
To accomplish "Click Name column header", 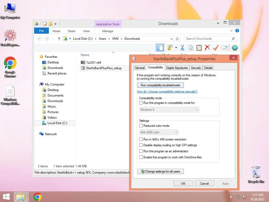I will coord(85,55).
